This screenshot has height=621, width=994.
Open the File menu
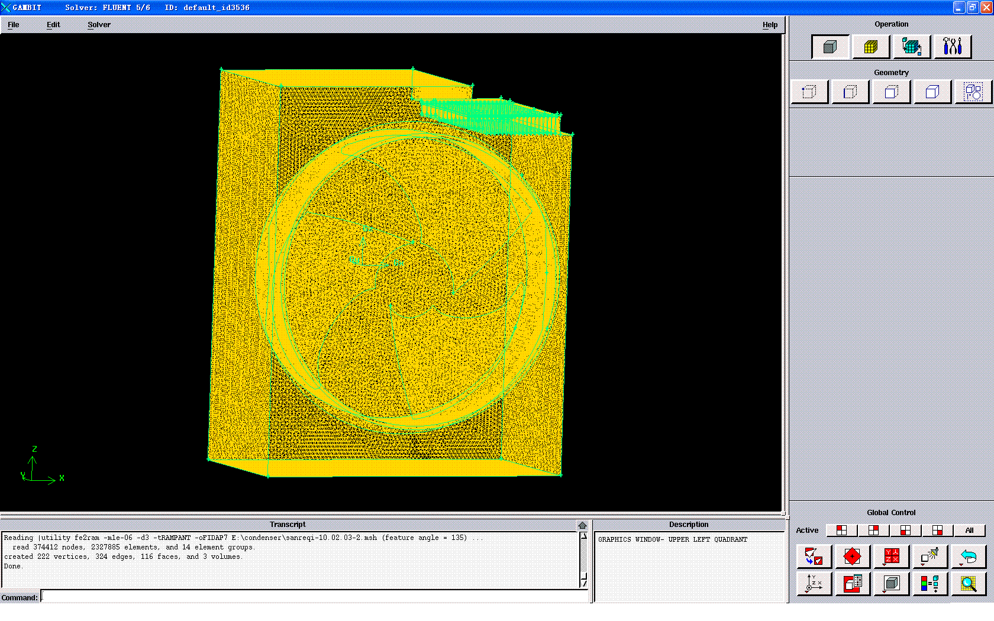[x=14, y=25]
